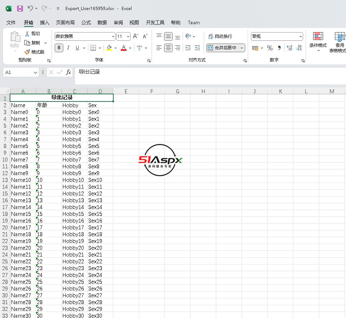346x318 pixels.
Task: Apply red font color to text
Action: pyautogui.click(x=124, y=48)
